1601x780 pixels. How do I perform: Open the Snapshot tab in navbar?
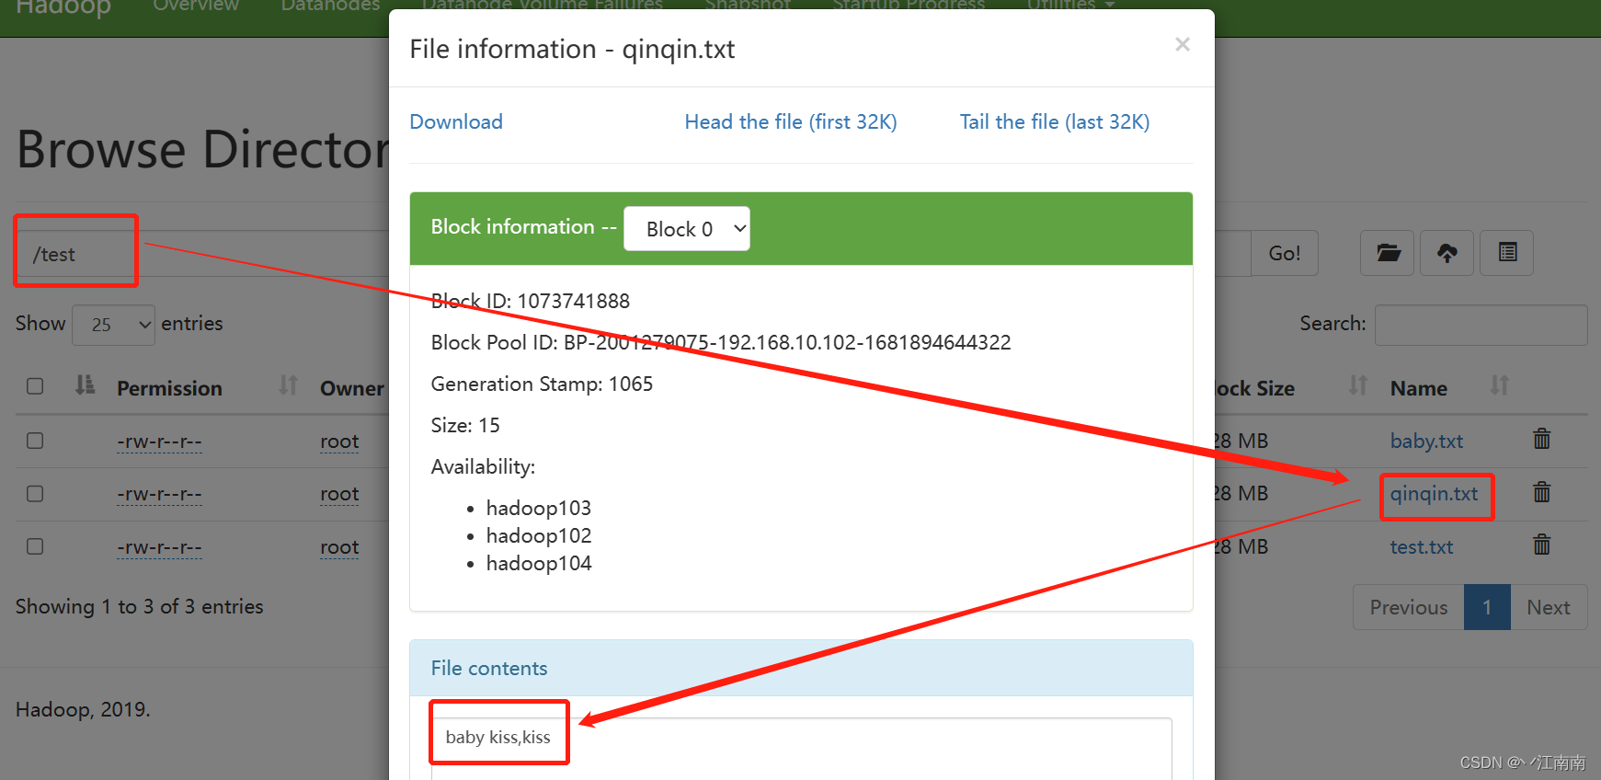tap(748, 6)
